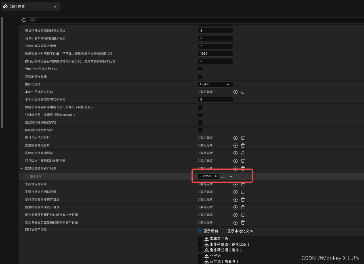Edit 本地化目标抓取所有文件块ID value 0
Viewport: 364px width, 264px height.
tap(215, 100)
